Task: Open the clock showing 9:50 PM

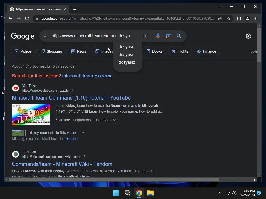Action: tap(248, 193)
